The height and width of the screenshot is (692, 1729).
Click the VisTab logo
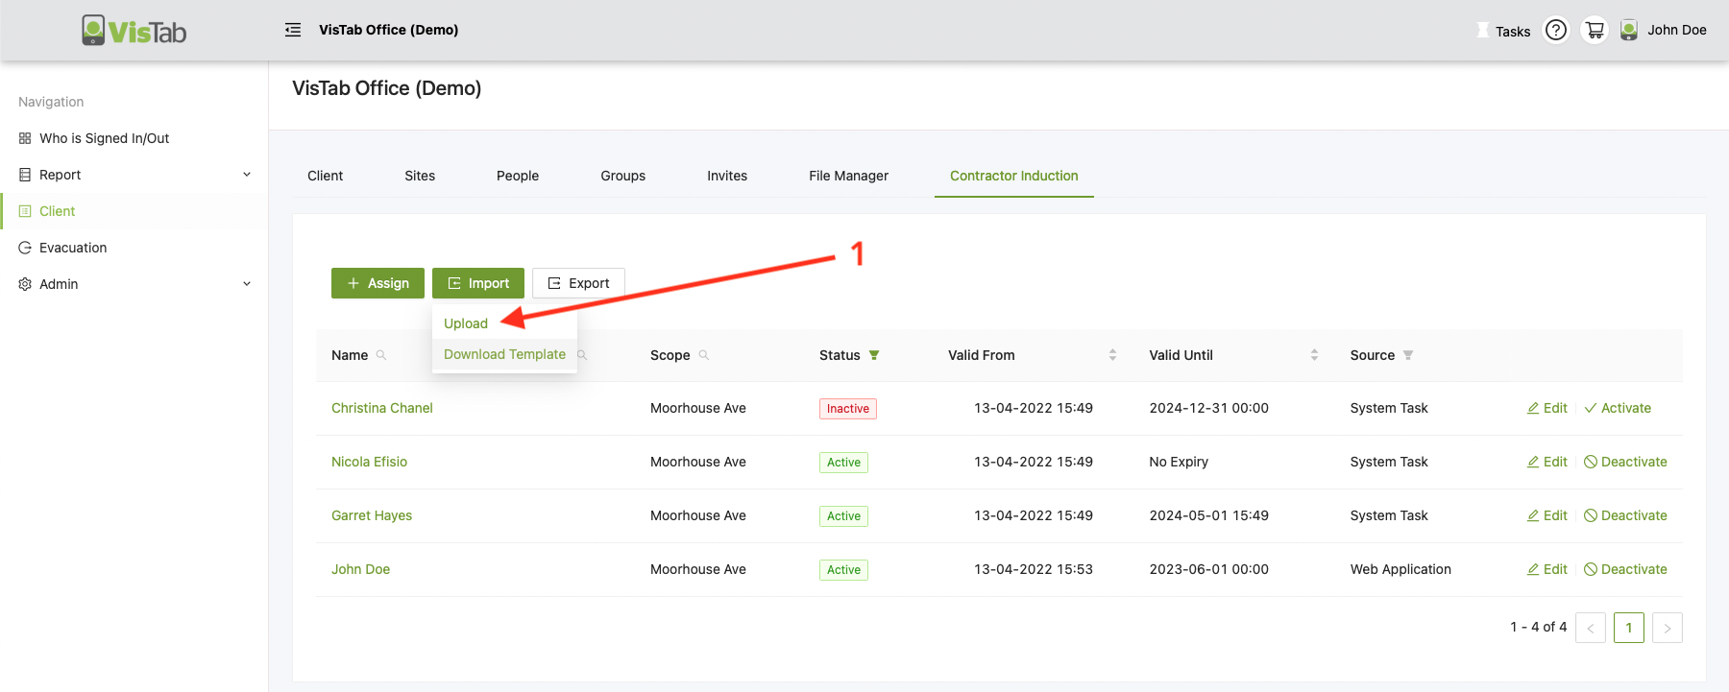(134, 31)
